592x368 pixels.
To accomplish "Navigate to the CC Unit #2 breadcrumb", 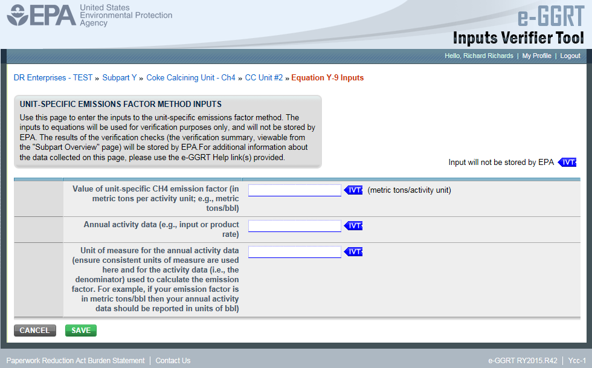I will click(263, 78).
